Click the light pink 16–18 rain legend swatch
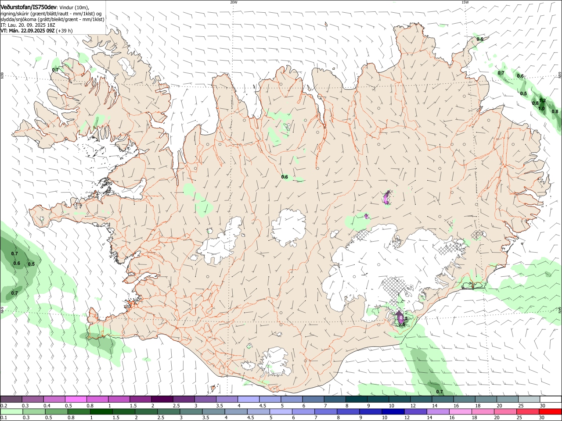Image resolution: width=562 pixels, height=421 pixels. 460,411
